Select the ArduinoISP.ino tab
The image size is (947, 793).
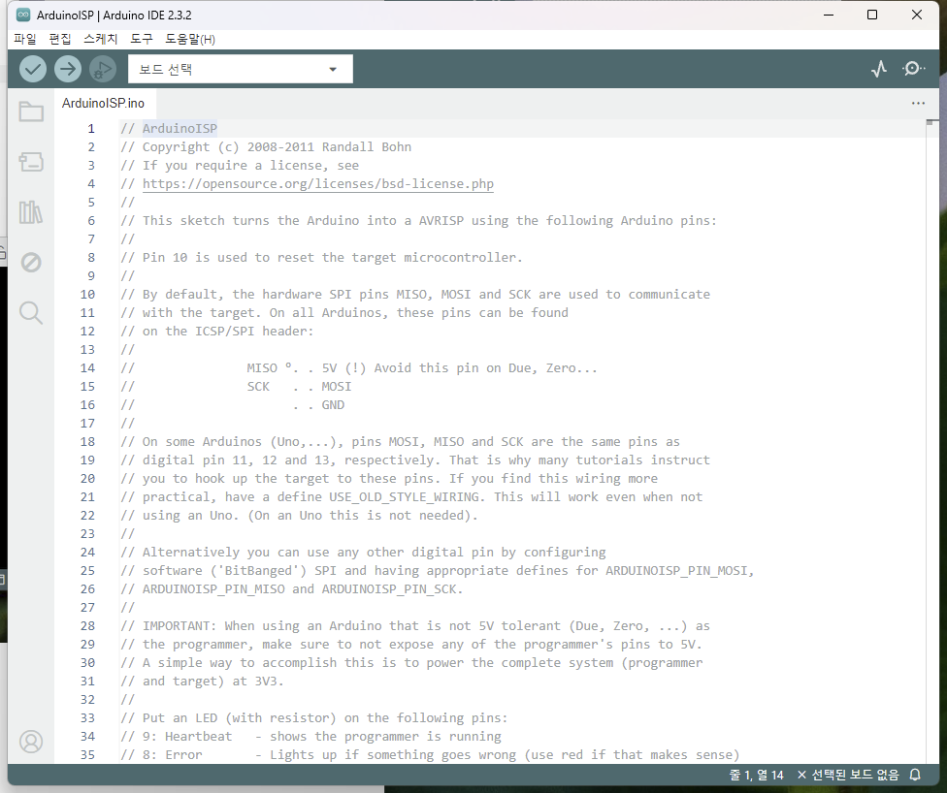click(103, 103)
